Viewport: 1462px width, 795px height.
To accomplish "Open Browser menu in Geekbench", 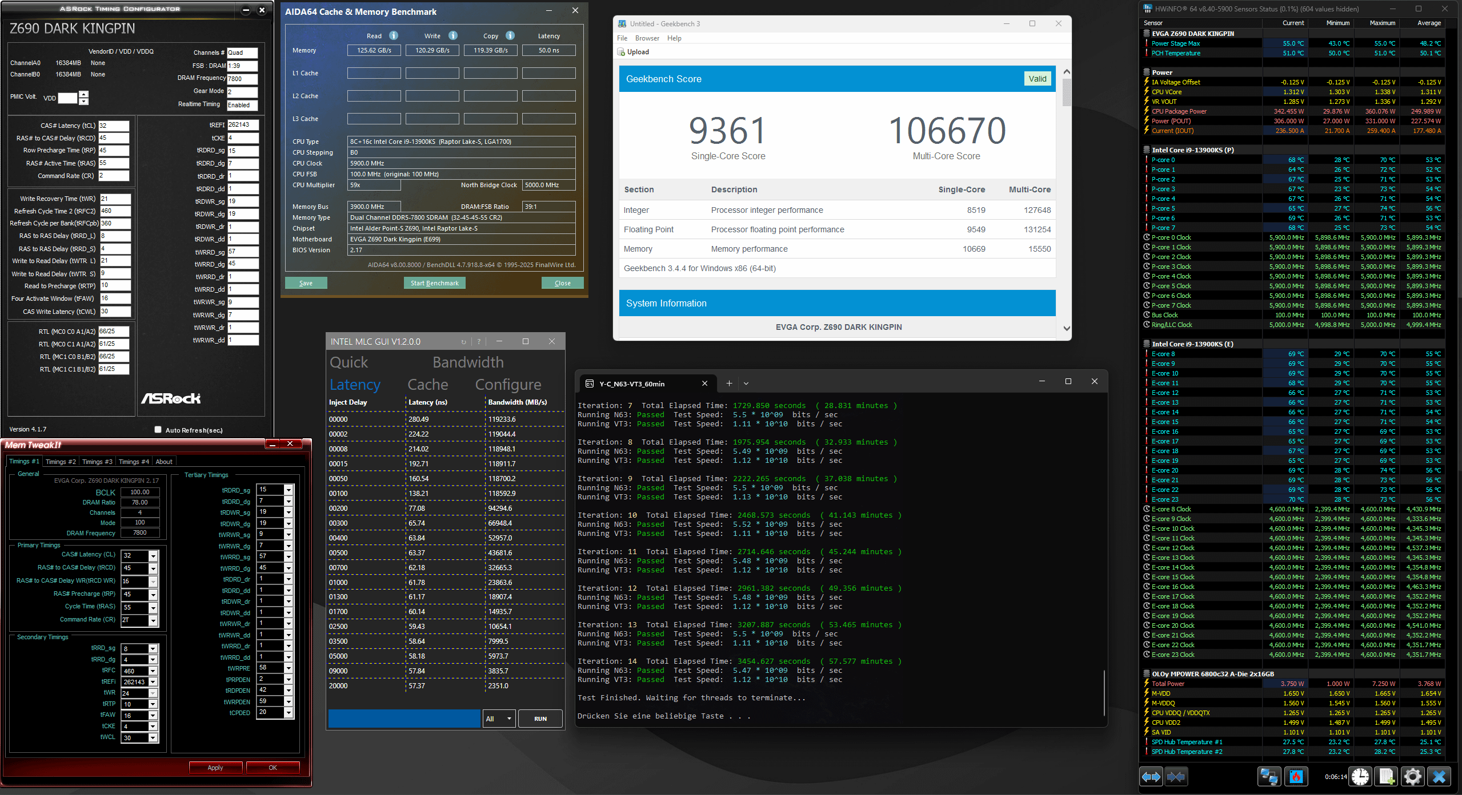I will pos(647,38).
